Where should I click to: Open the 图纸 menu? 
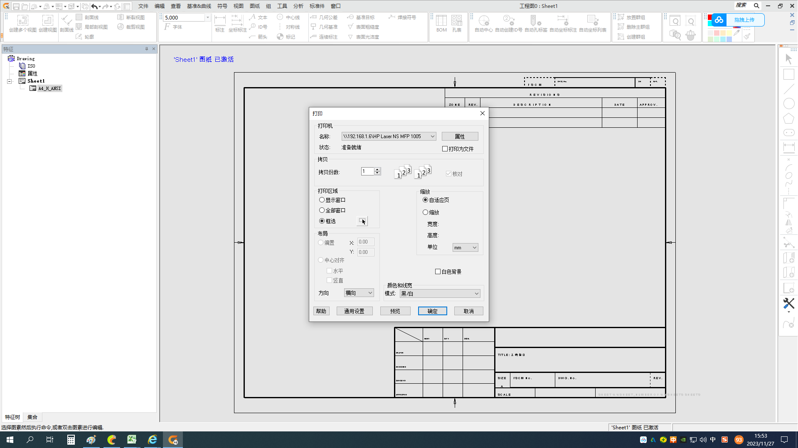[x=255, y=6]
